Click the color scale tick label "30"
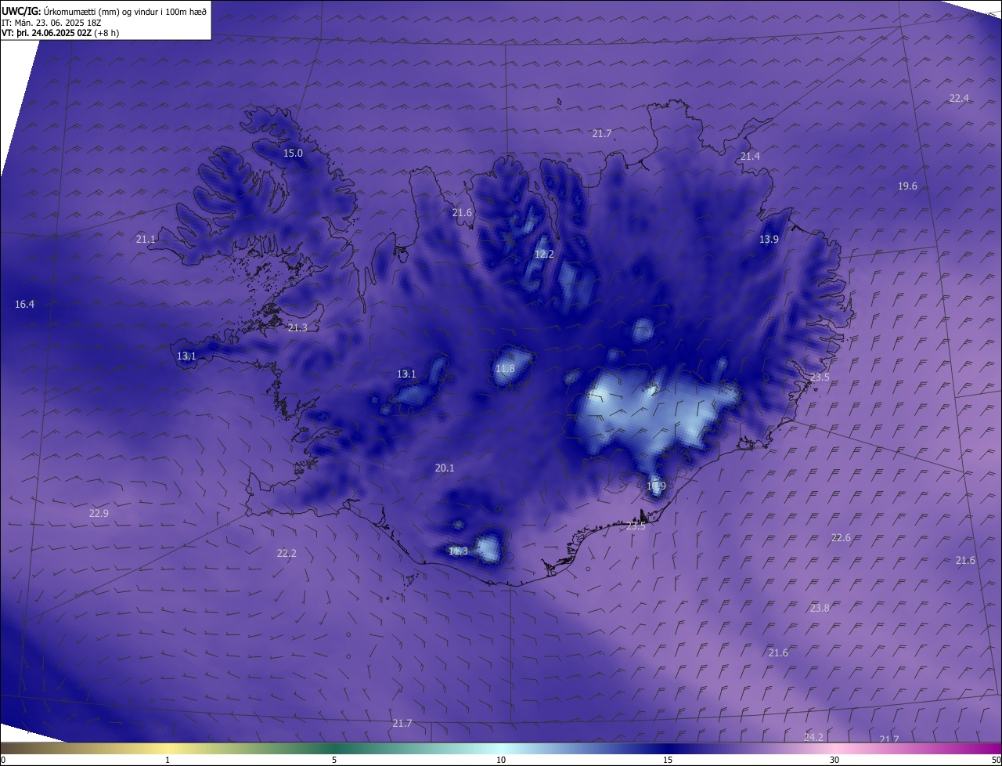The height and width of the screenshot is (766, 1002). [x=834, y=760]
